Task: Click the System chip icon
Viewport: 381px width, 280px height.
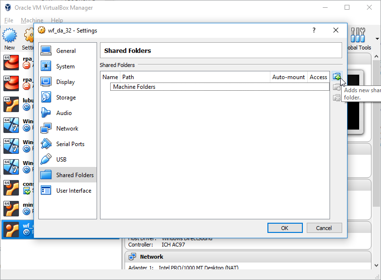Action: 46,66
